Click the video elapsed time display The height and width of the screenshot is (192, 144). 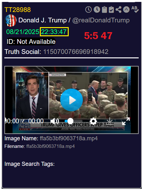pos(12,121)
